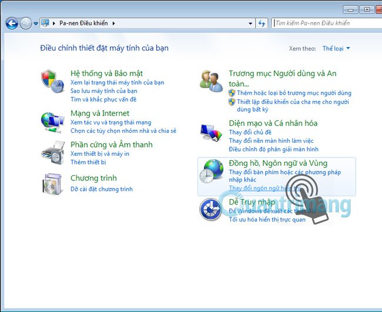The height and width of the screenshot is (312, 382).
Task: Open Thay đổi chủ đề link
Action: click(x=250, y=132)
